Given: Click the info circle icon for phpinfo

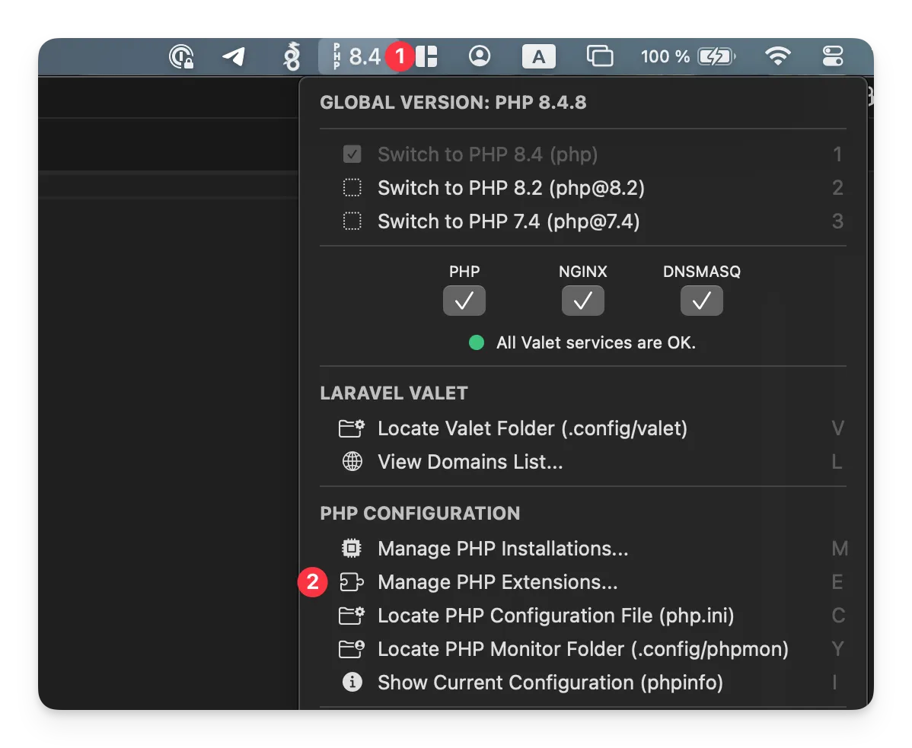Looking at the screenshot, I should coord(352,683).
